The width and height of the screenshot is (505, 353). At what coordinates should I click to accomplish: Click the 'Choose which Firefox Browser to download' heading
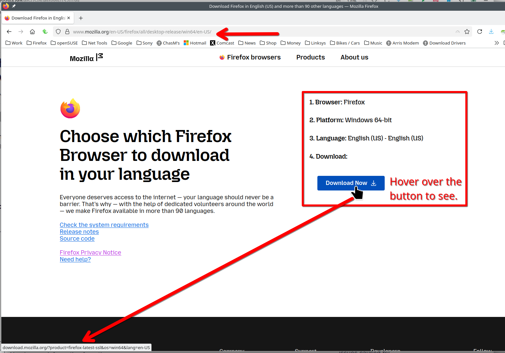pos(146,155)
